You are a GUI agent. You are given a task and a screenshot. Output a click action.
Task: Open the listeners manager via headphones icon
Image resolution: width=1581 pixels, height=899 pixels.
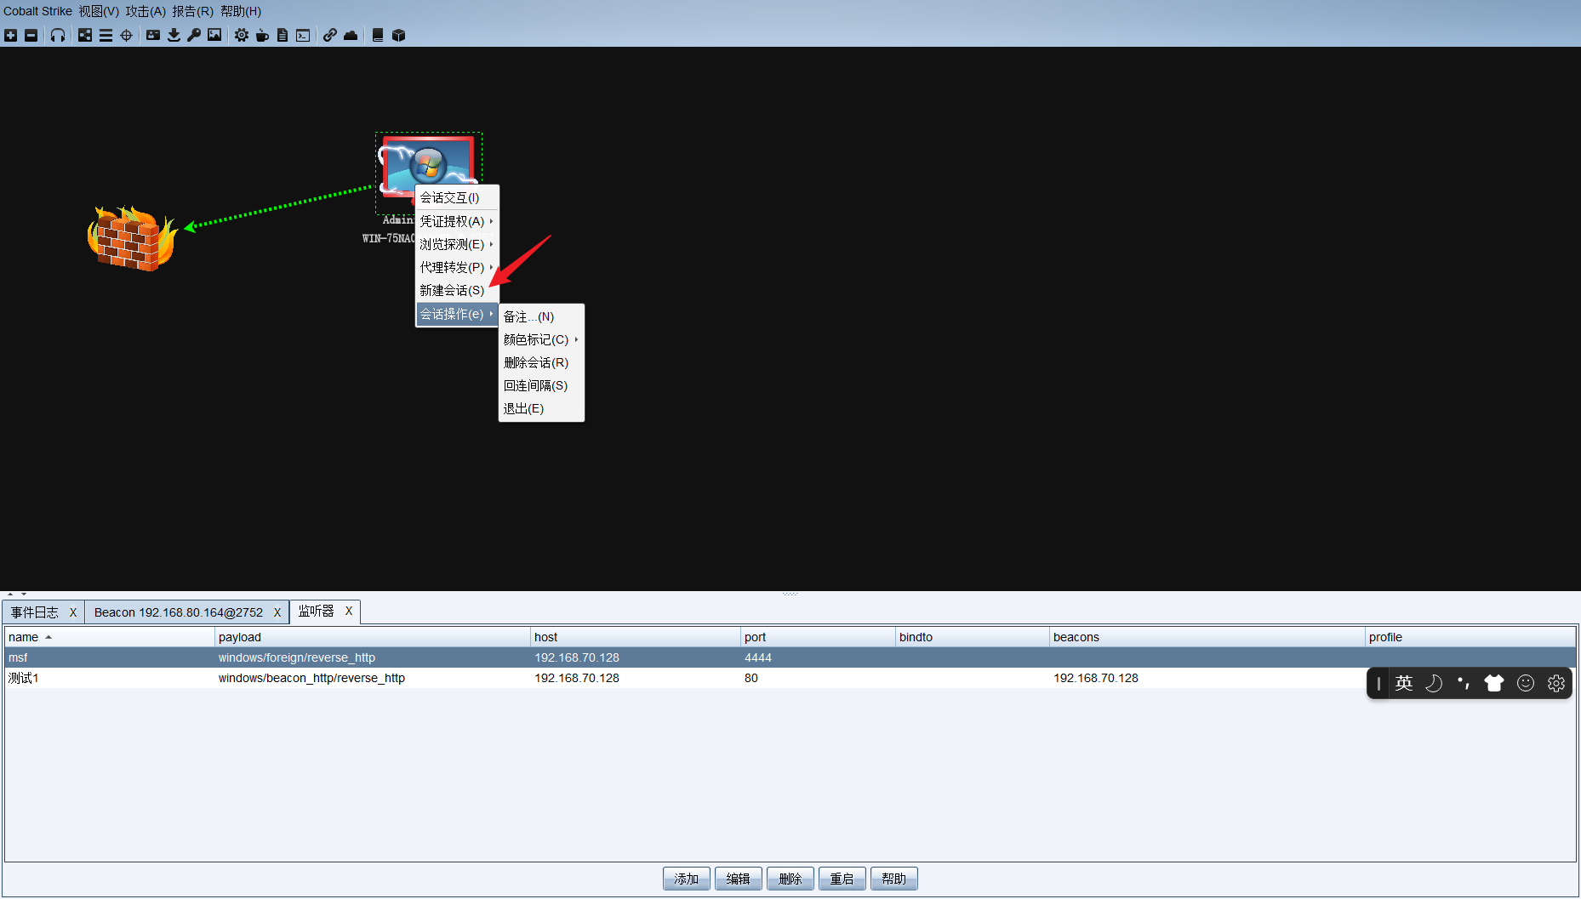58,35
